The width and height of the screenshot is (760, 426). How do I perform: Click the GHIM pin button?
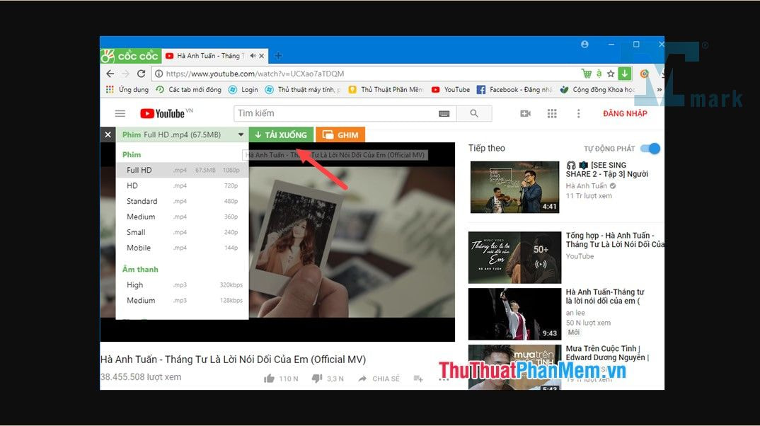coord(340,134)
